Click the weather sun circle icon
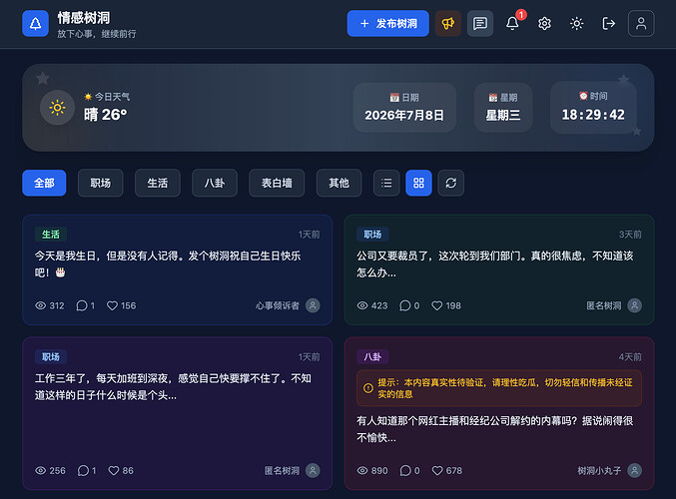 point(57,108)
